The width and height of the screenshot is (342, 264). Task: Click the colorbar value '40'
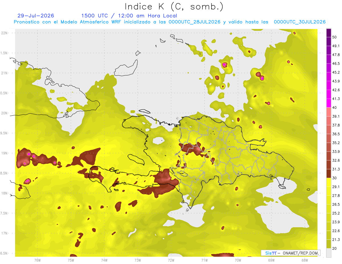pyautogui.click(x=335, y=108)
